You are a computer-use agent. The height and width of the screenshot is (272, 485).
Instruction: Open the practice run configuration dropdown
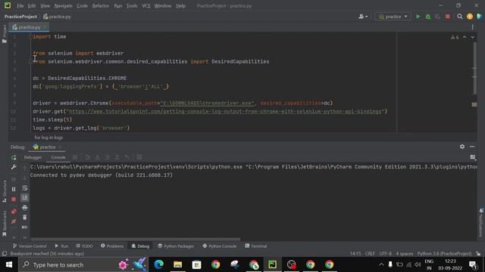tap(393, 17)
